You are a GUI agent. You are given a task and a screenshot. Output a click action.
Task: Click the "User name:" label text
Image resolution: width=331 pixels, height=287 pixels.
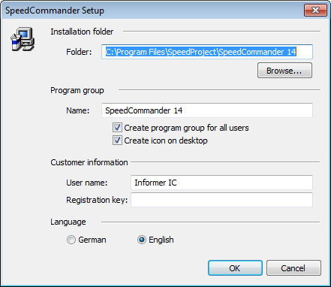[x=86, y=183]
